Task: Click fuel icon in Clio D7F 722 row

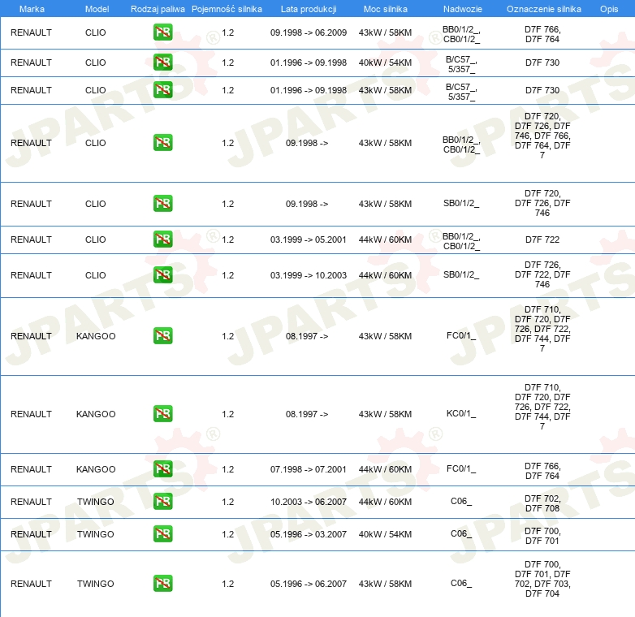Action: pyautogui.click(x=162, y=239)
